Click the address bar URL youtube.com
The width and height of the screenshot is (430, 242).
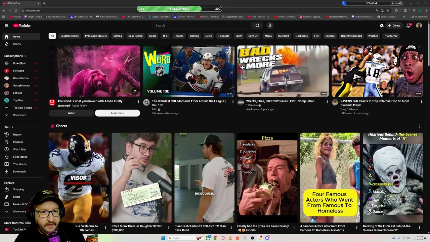click(33, 10)
